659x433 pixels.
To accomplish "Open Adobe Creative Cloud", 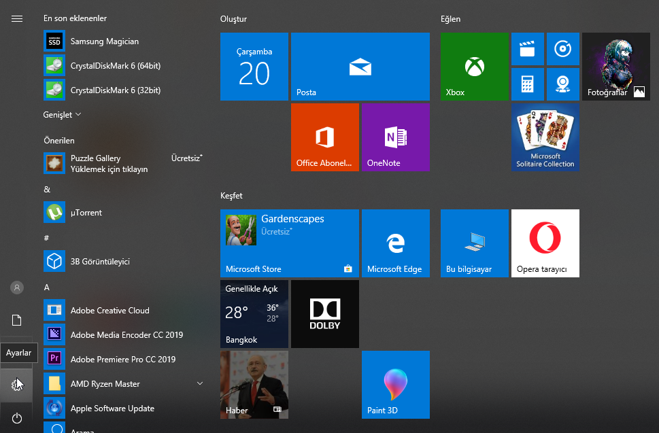I will click(x=124, y=311).
